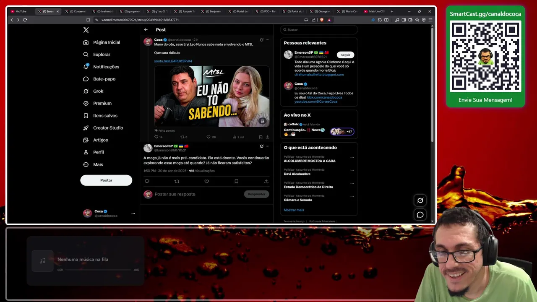Open Notificações bell icon
Screen dimensions: 537x302
coord(86,67)
